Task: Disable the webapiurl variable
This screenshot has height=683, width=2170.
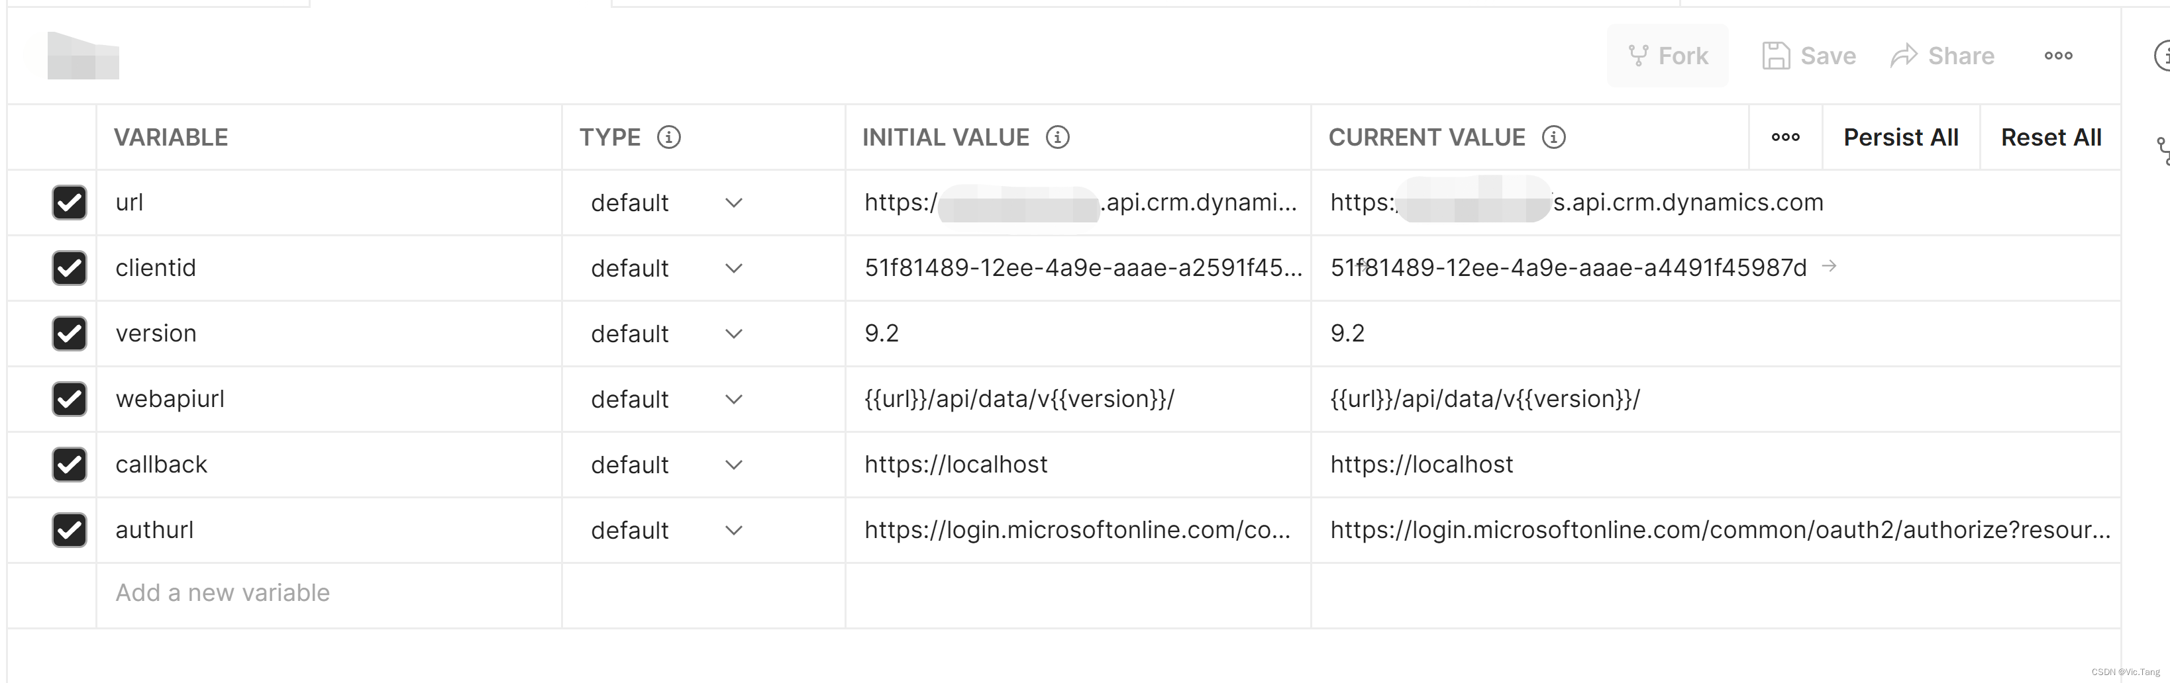Action: pos(69,399)
